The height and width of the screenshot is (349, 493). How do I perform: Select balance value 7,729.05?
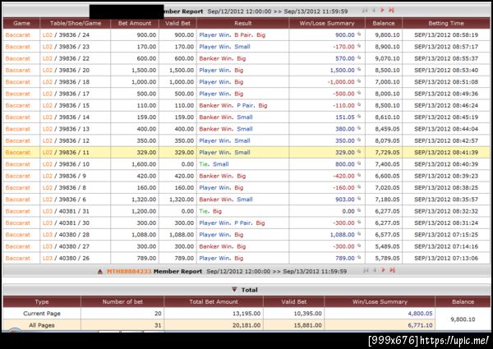pyautogui.click(x=387, y=153)
